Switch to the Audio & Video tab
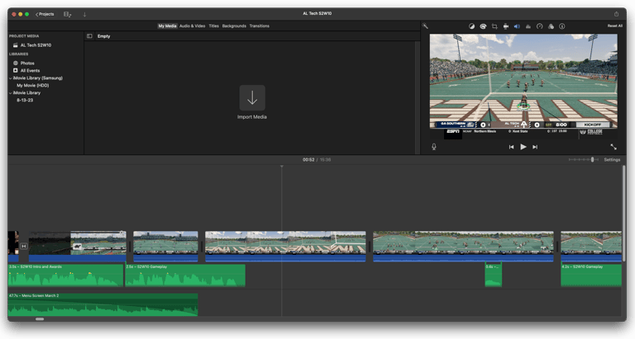Viewport: 635px width, 339px height. click(x=192, y=26)
